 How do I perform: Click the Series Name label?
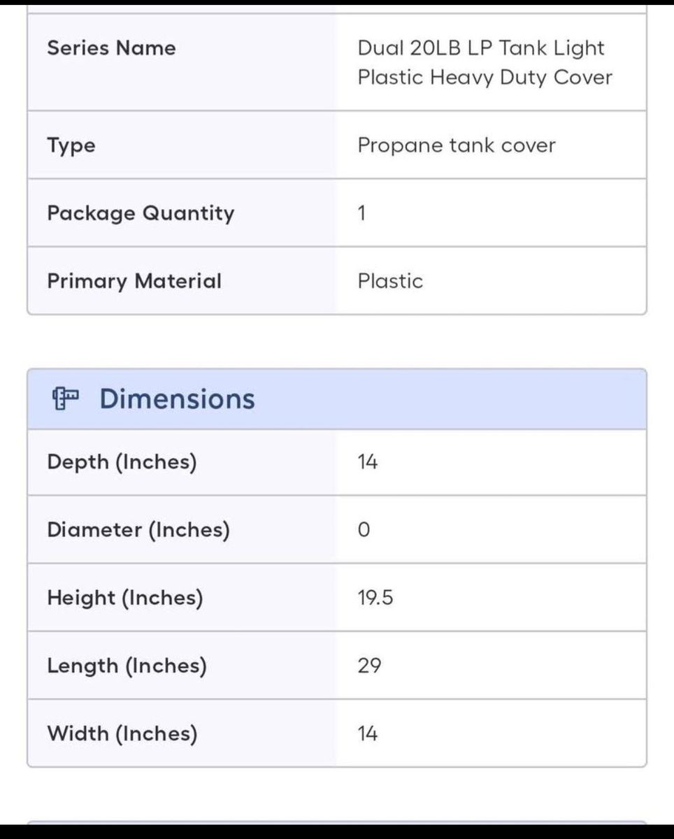111,48
